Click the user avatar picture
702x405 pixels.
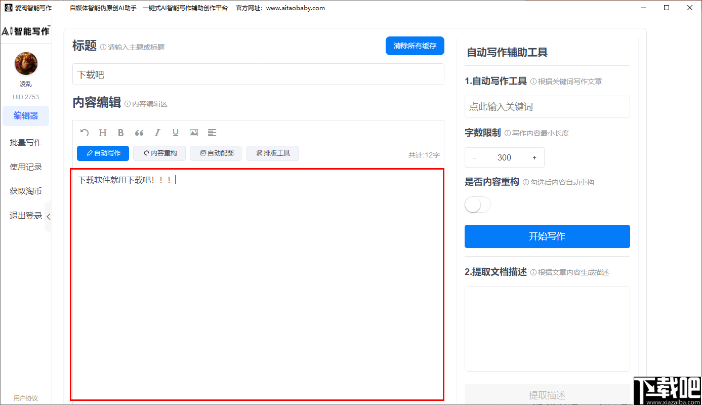[x=26, y=63]
